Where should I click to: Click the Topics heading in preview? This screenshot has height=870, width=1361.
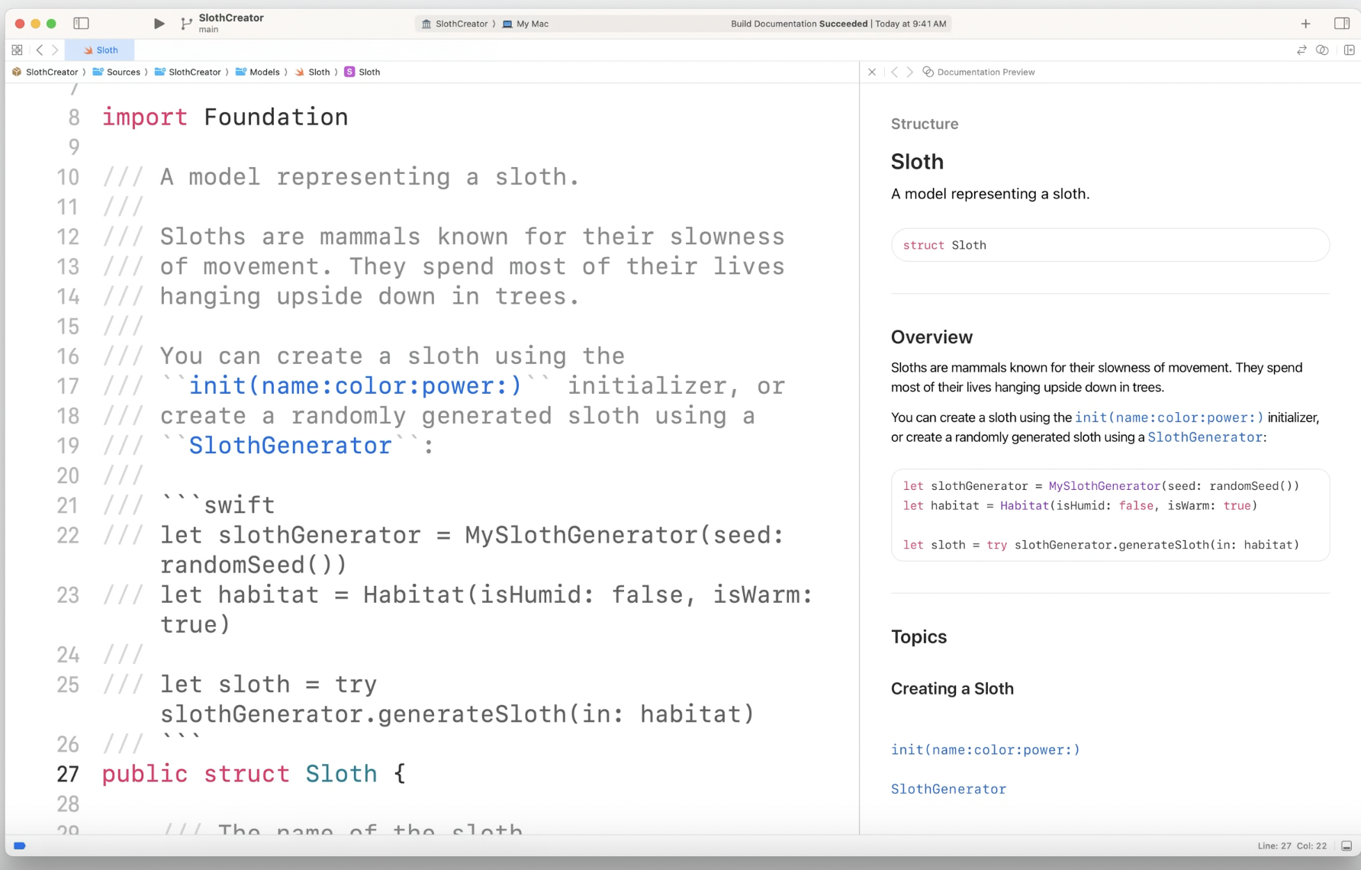pyautogui.click(x=919, y=637)
